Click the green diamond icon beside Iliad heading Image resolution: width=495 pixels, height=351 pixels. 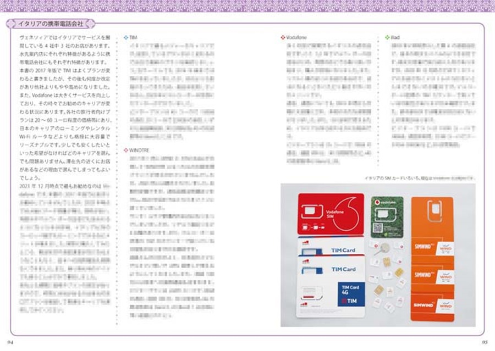(387, 37)
